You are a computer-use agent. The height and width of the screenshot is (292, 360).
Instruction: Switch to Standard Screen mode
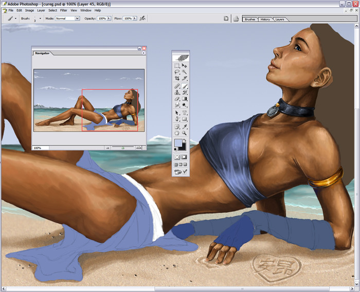[x=176, y=165]
